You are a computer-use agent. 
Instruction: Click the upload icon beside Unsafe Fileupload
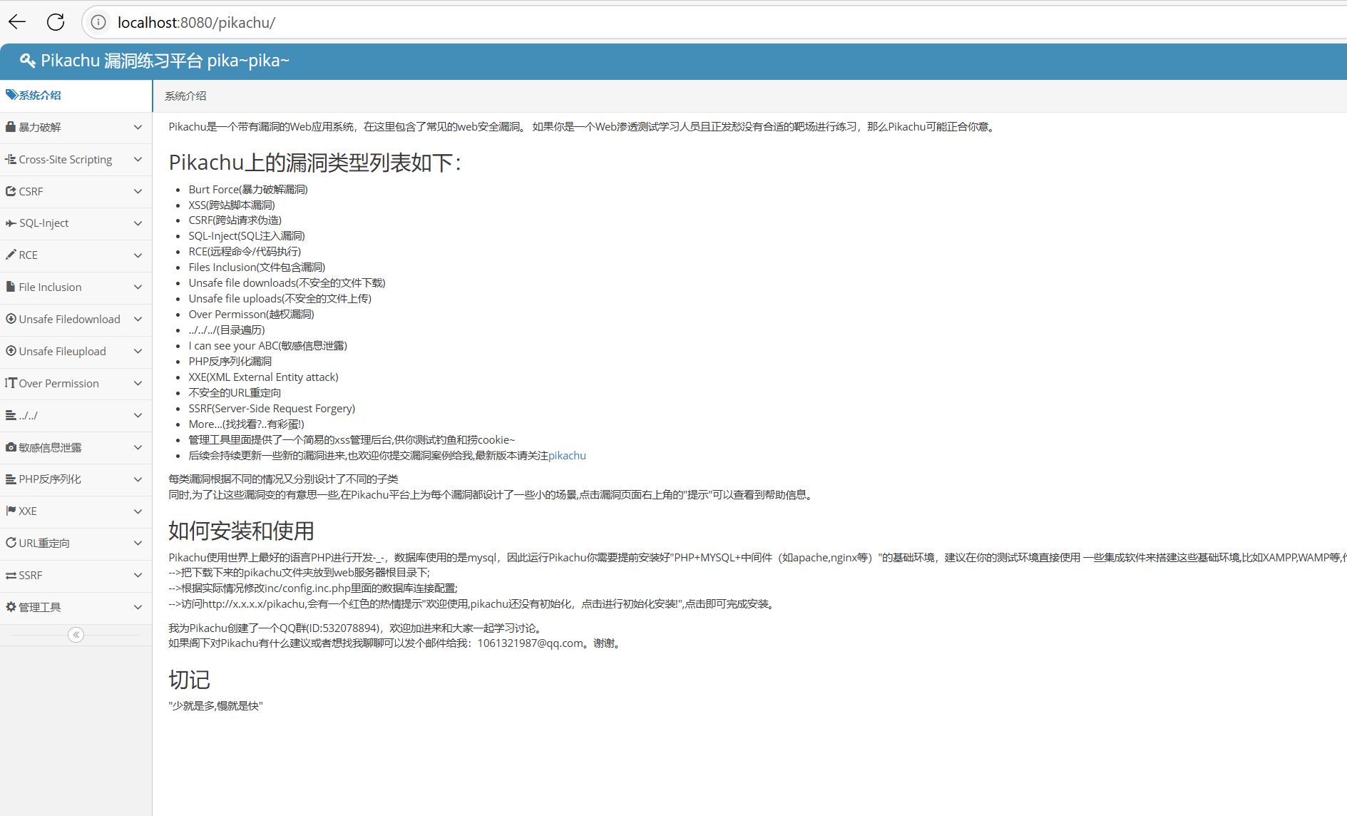click(11, 351)
